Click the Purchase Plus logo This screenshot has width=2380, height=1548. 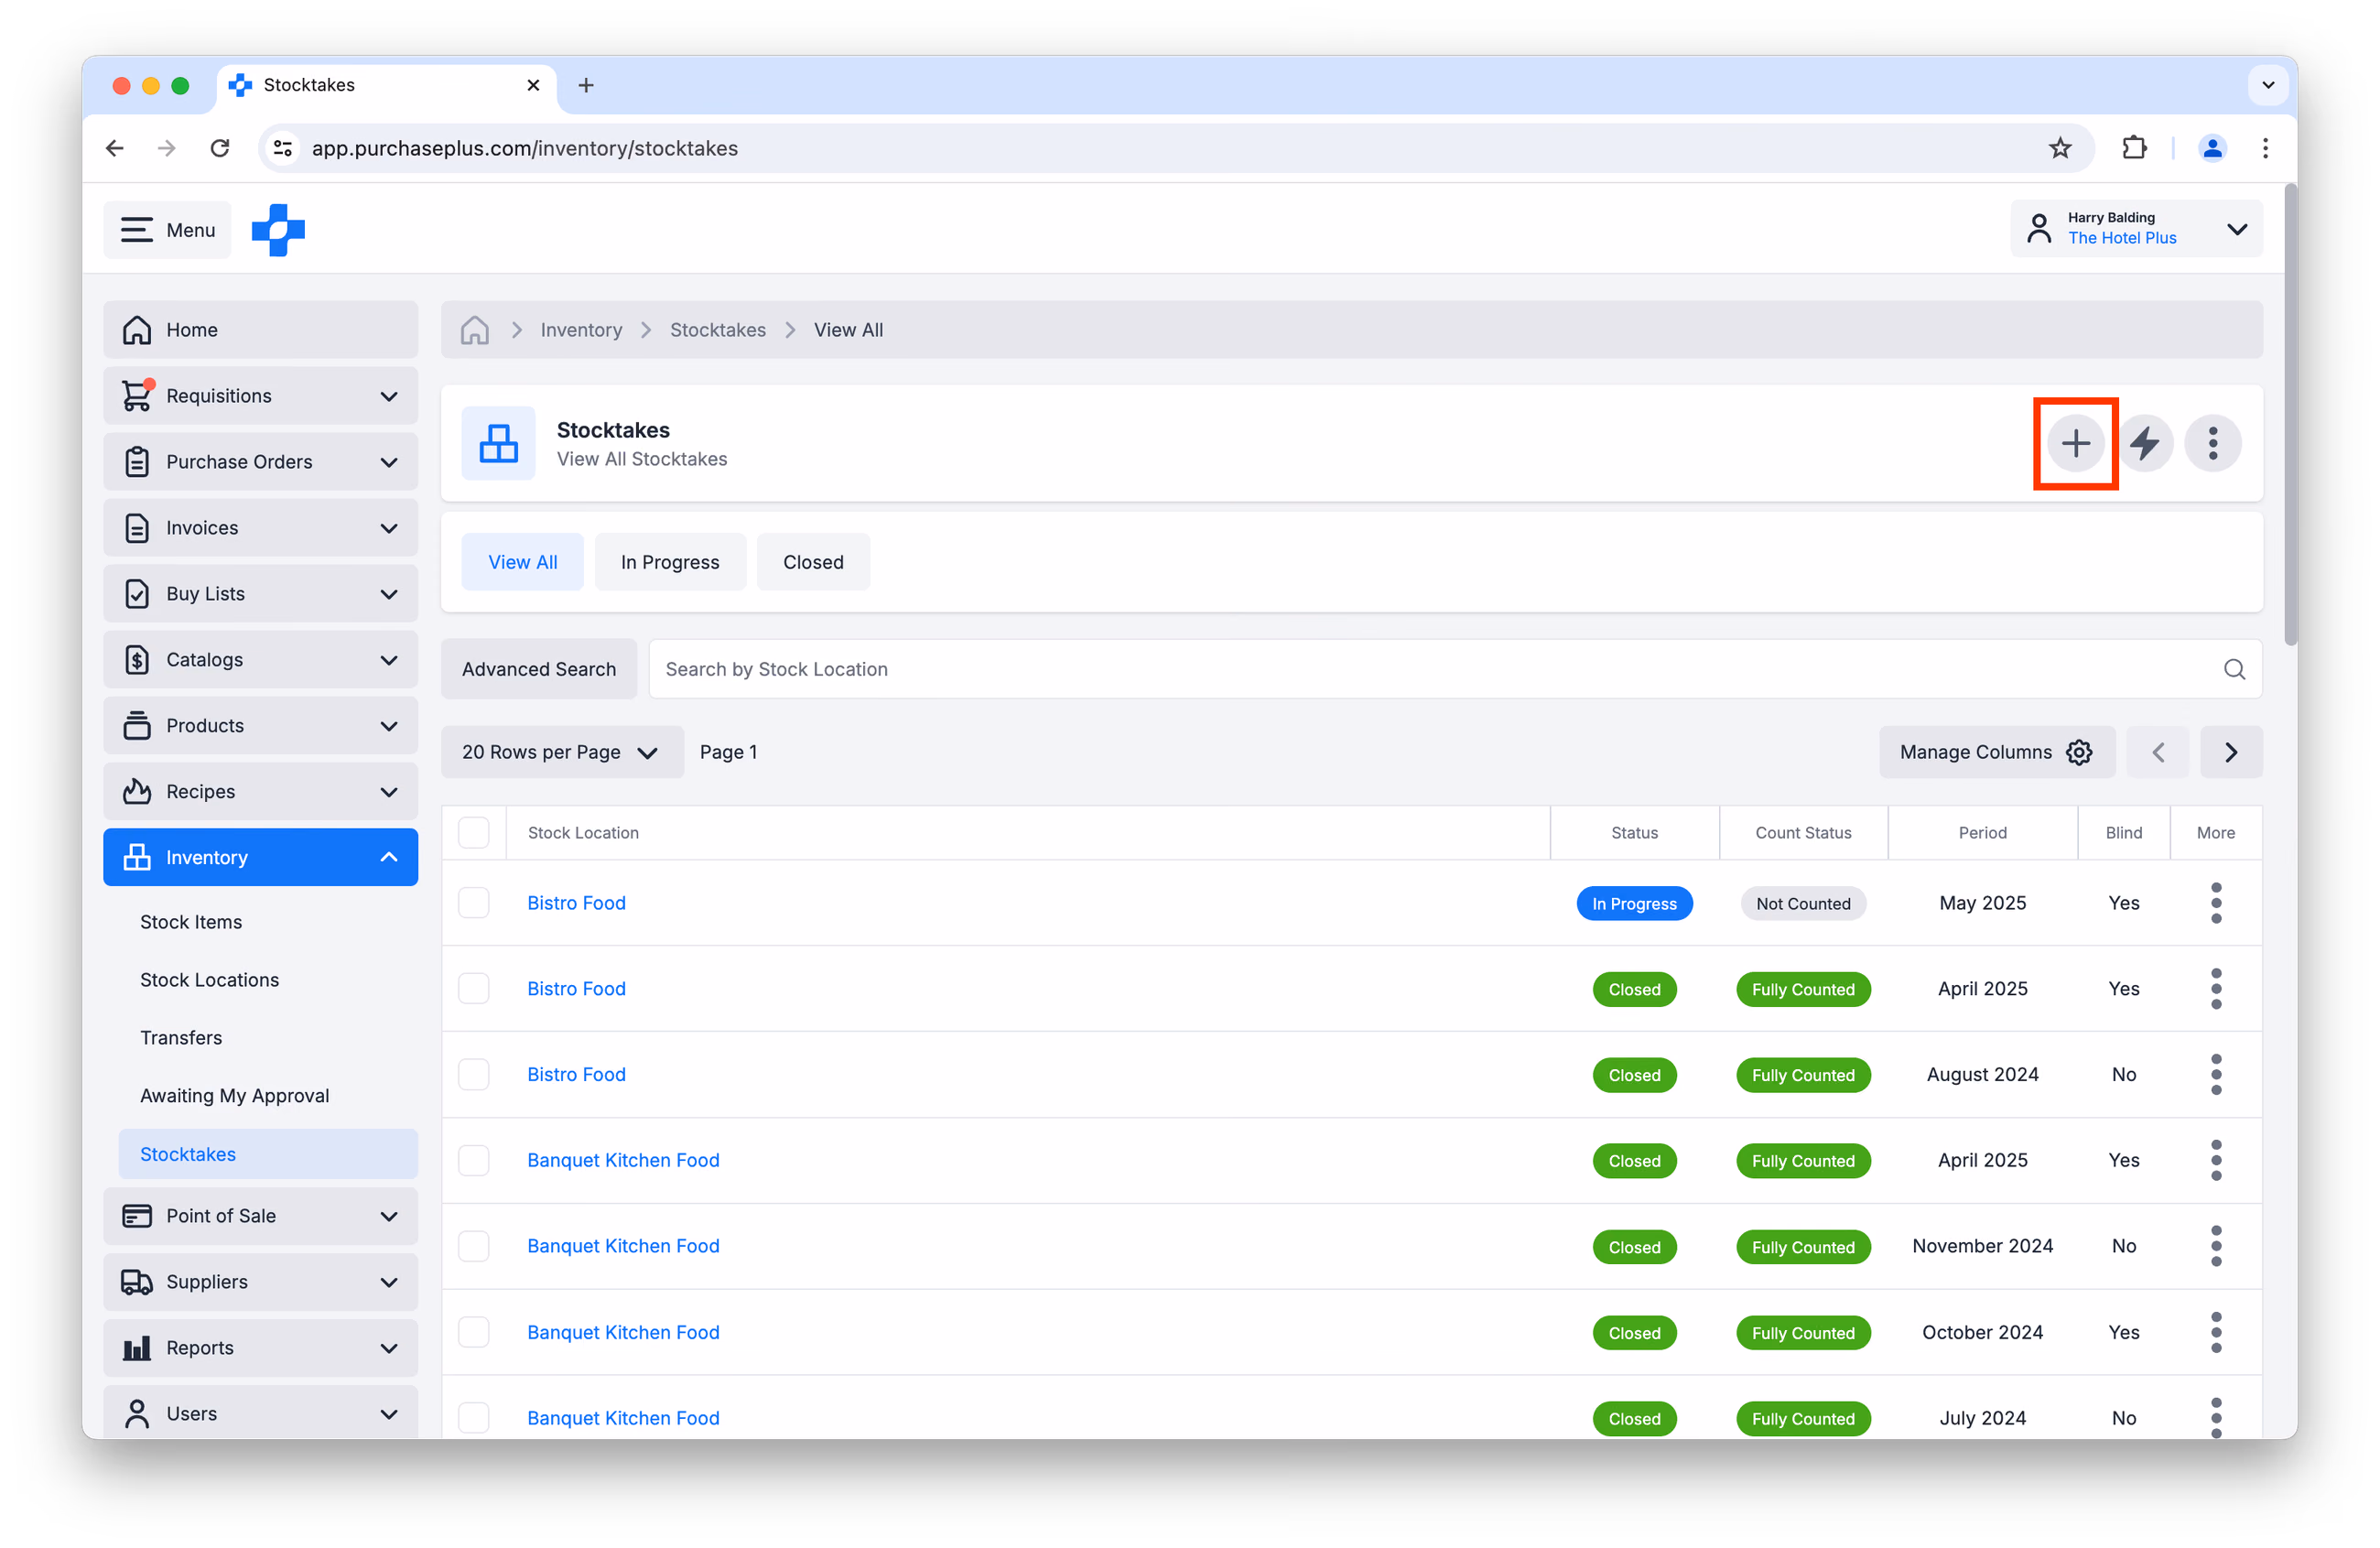point(278,230)
